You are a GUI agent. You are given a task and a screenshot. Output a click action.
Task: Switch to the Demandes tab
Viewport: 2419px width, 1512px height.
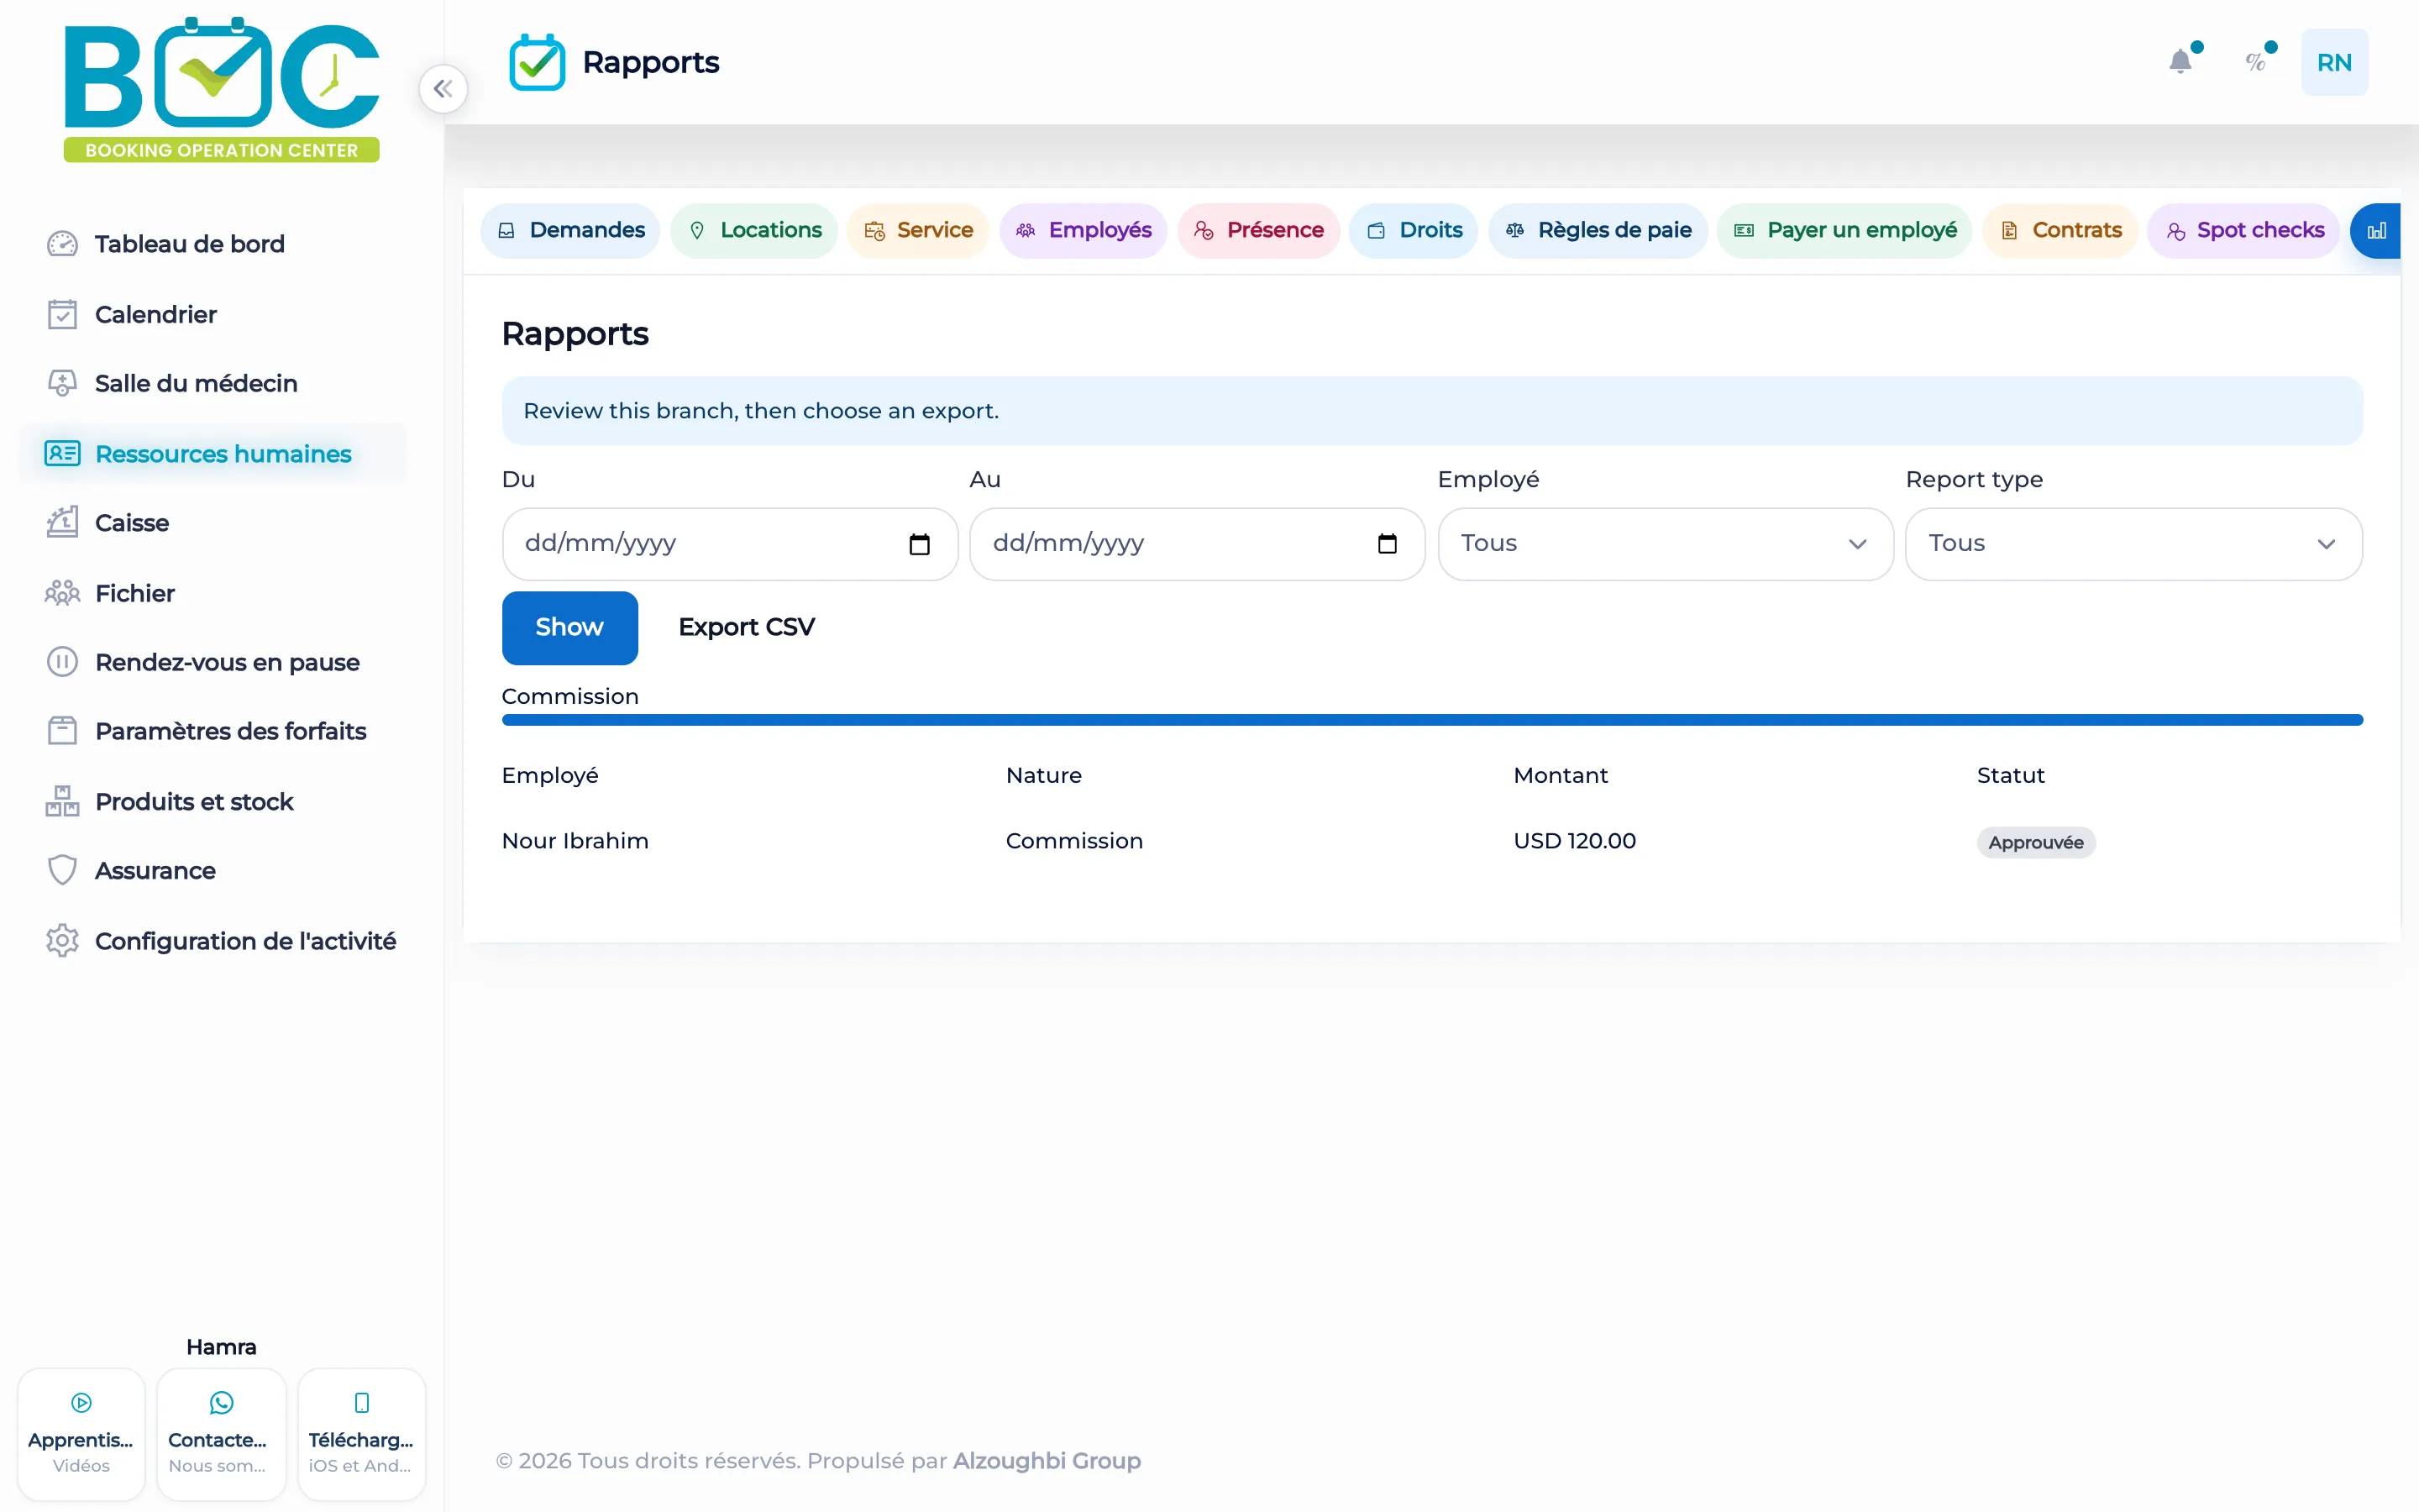569,231
